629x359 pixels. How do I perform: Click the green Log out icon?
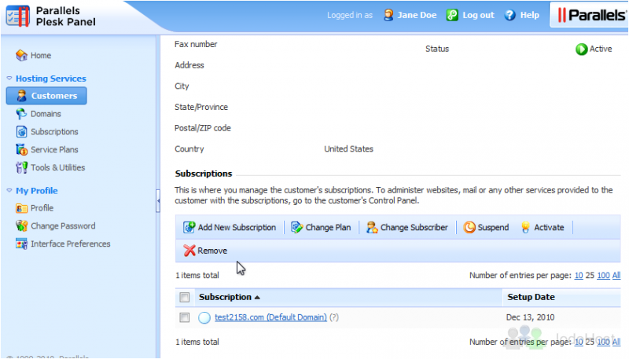click(x=452, y=15)
